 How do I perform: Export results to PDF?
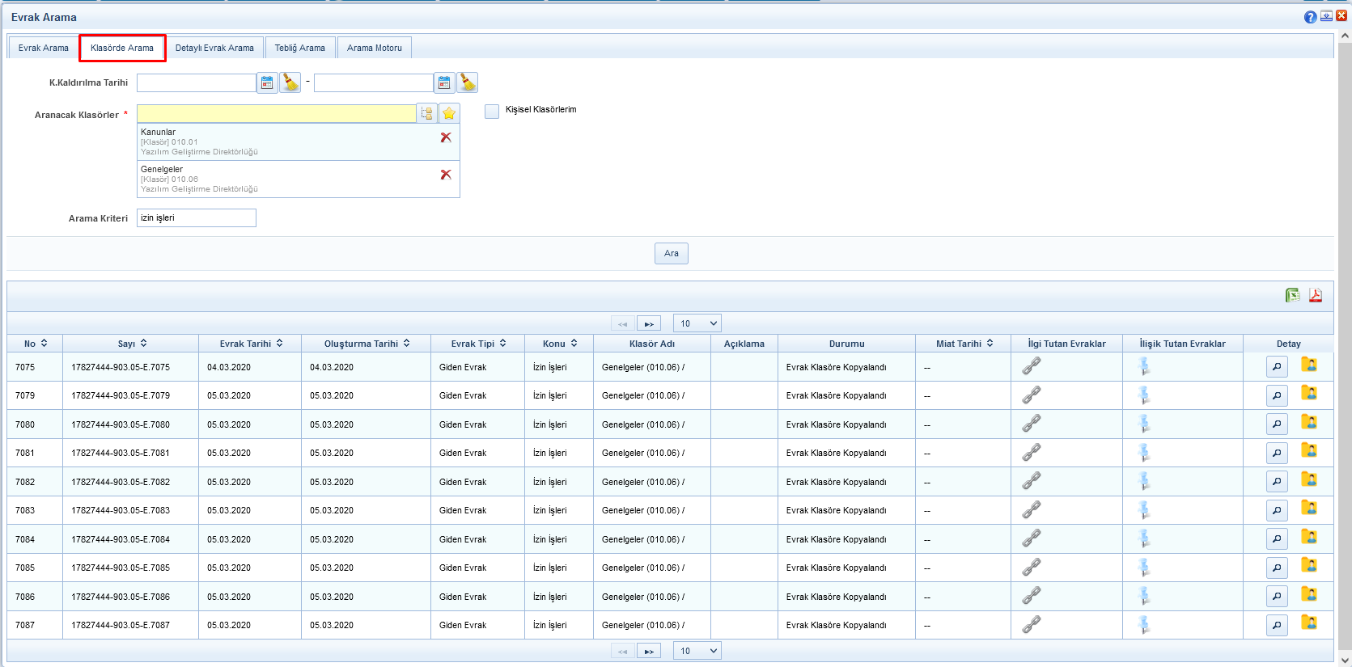click(1316, 295)
